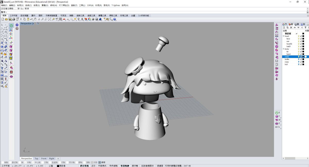Viewport: 309px width, 167px height.
Task: Open the 曲面(S) menu
Action: pos(37,5)
